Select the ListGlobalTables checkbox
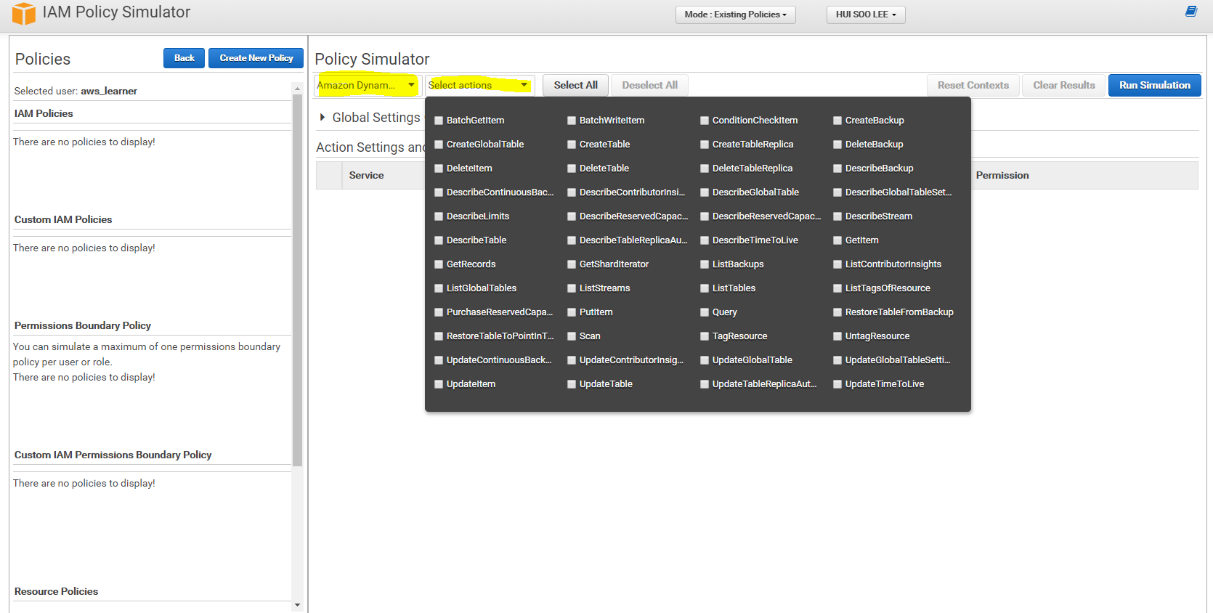This screenshot has height=613, width=1213. (439, 288)
